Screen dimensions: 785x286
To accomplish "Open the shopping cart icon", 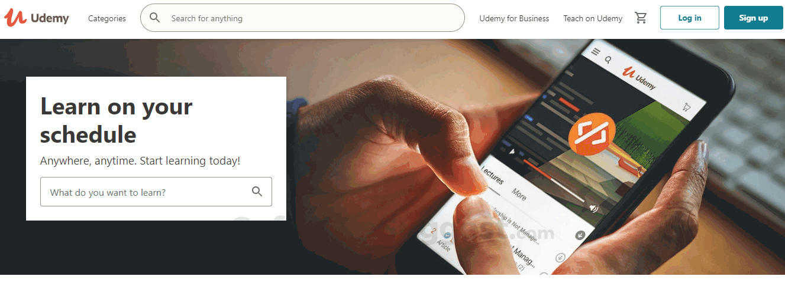I will [641, 18].
